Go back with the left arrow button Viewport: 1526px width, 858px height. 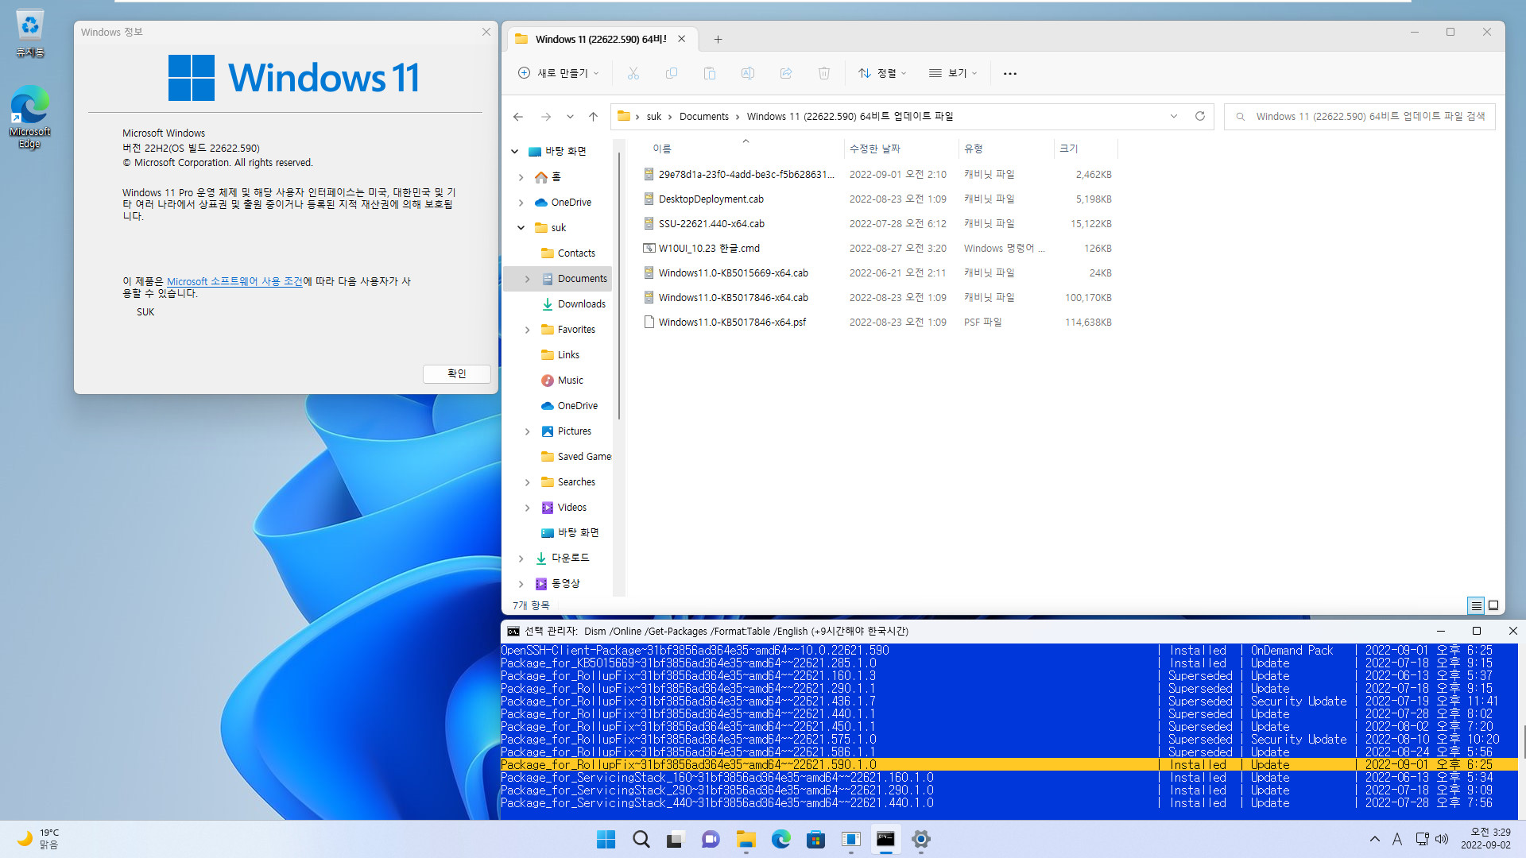518,117
